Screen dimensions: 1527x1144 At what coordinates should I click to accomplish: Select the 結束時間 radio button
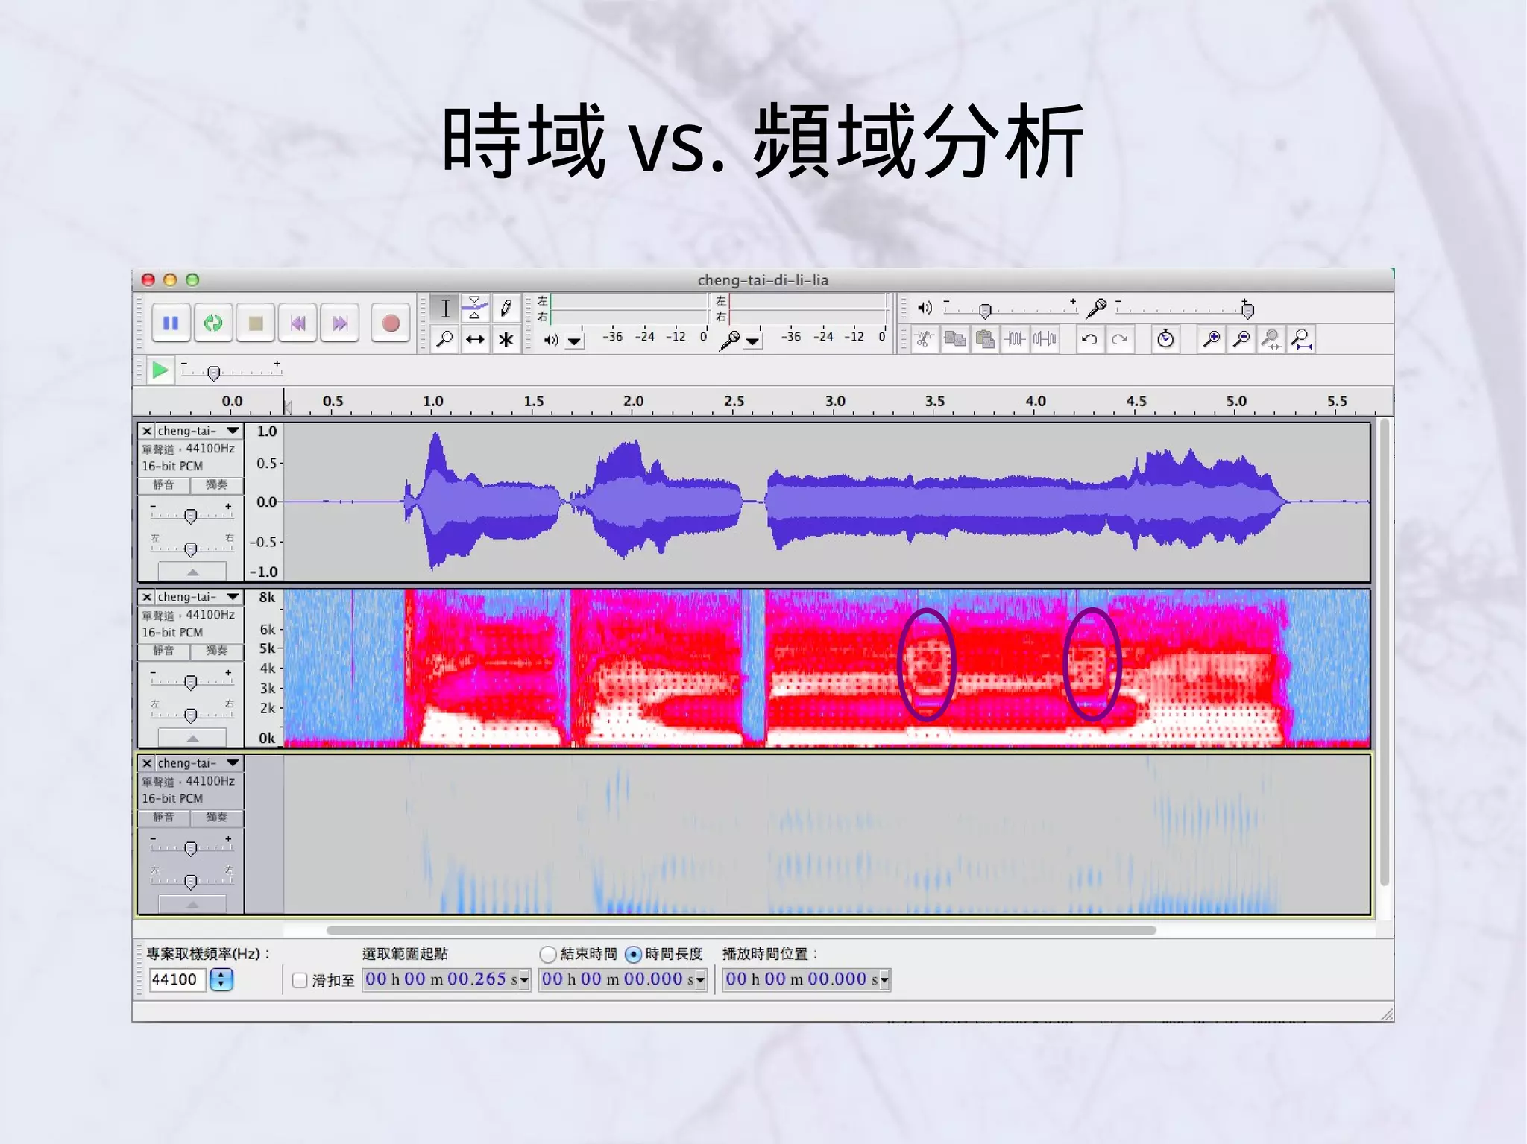548,954
